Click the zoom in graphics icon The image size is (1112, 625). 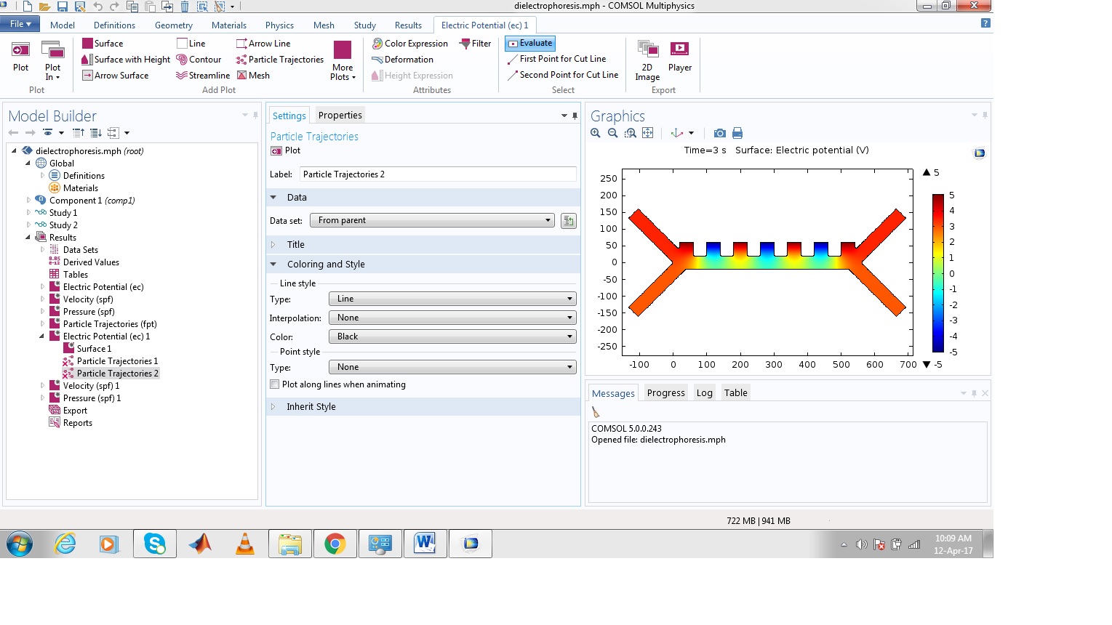596,133
